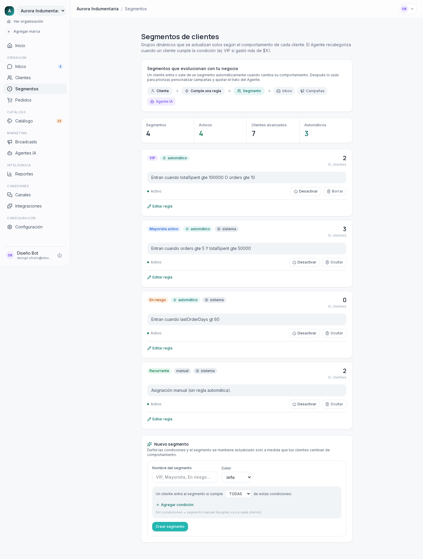This screenshot has height=559, width=423.
Task: Open the DB user menu at top right
Action: tap(408, 9)
